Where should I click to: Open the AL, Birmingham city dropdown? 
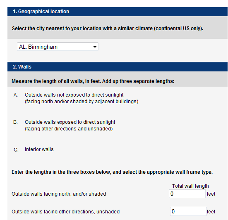[x=58, y=47]
